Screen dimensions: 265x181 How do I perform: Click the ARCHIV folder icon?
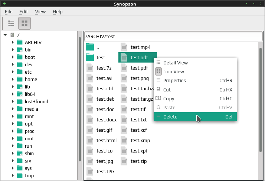point(20,42)
